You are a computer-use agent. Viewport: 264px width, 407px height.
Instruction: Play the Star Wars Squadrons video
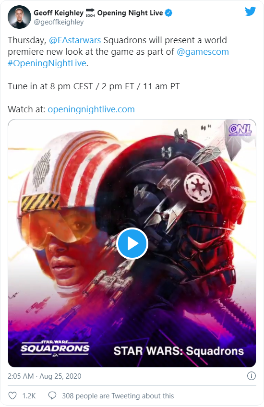click(x=132, y=243)
